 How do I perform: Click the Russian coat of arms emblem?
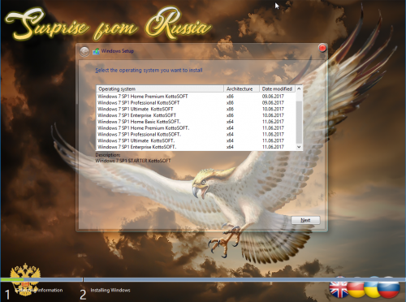point(25,278)
